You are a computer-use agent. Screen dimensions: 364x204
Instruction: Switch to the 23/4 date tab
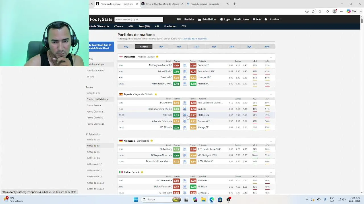point(214,46)
